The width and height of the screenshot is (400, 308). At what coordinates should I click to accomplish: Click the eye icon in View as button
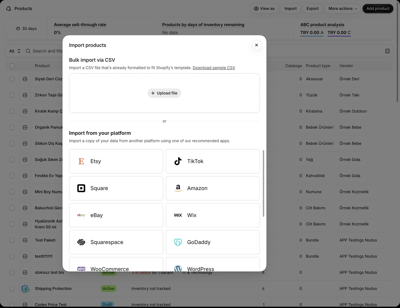(256, 8)
